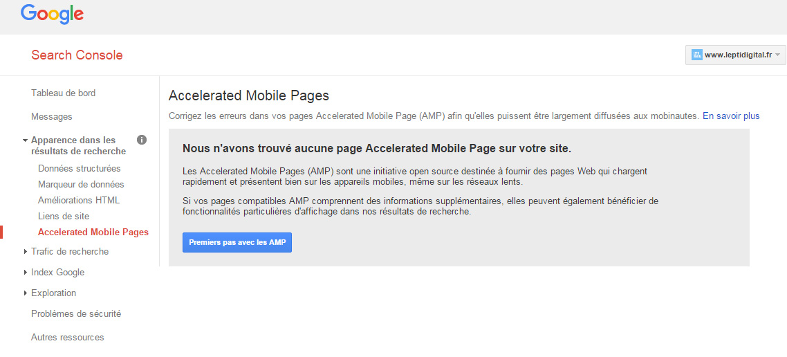Click the info icon beside Apparence dans les résultats
Screen dimensions: 787x357
pyautogui.click(x=142, y=140)
